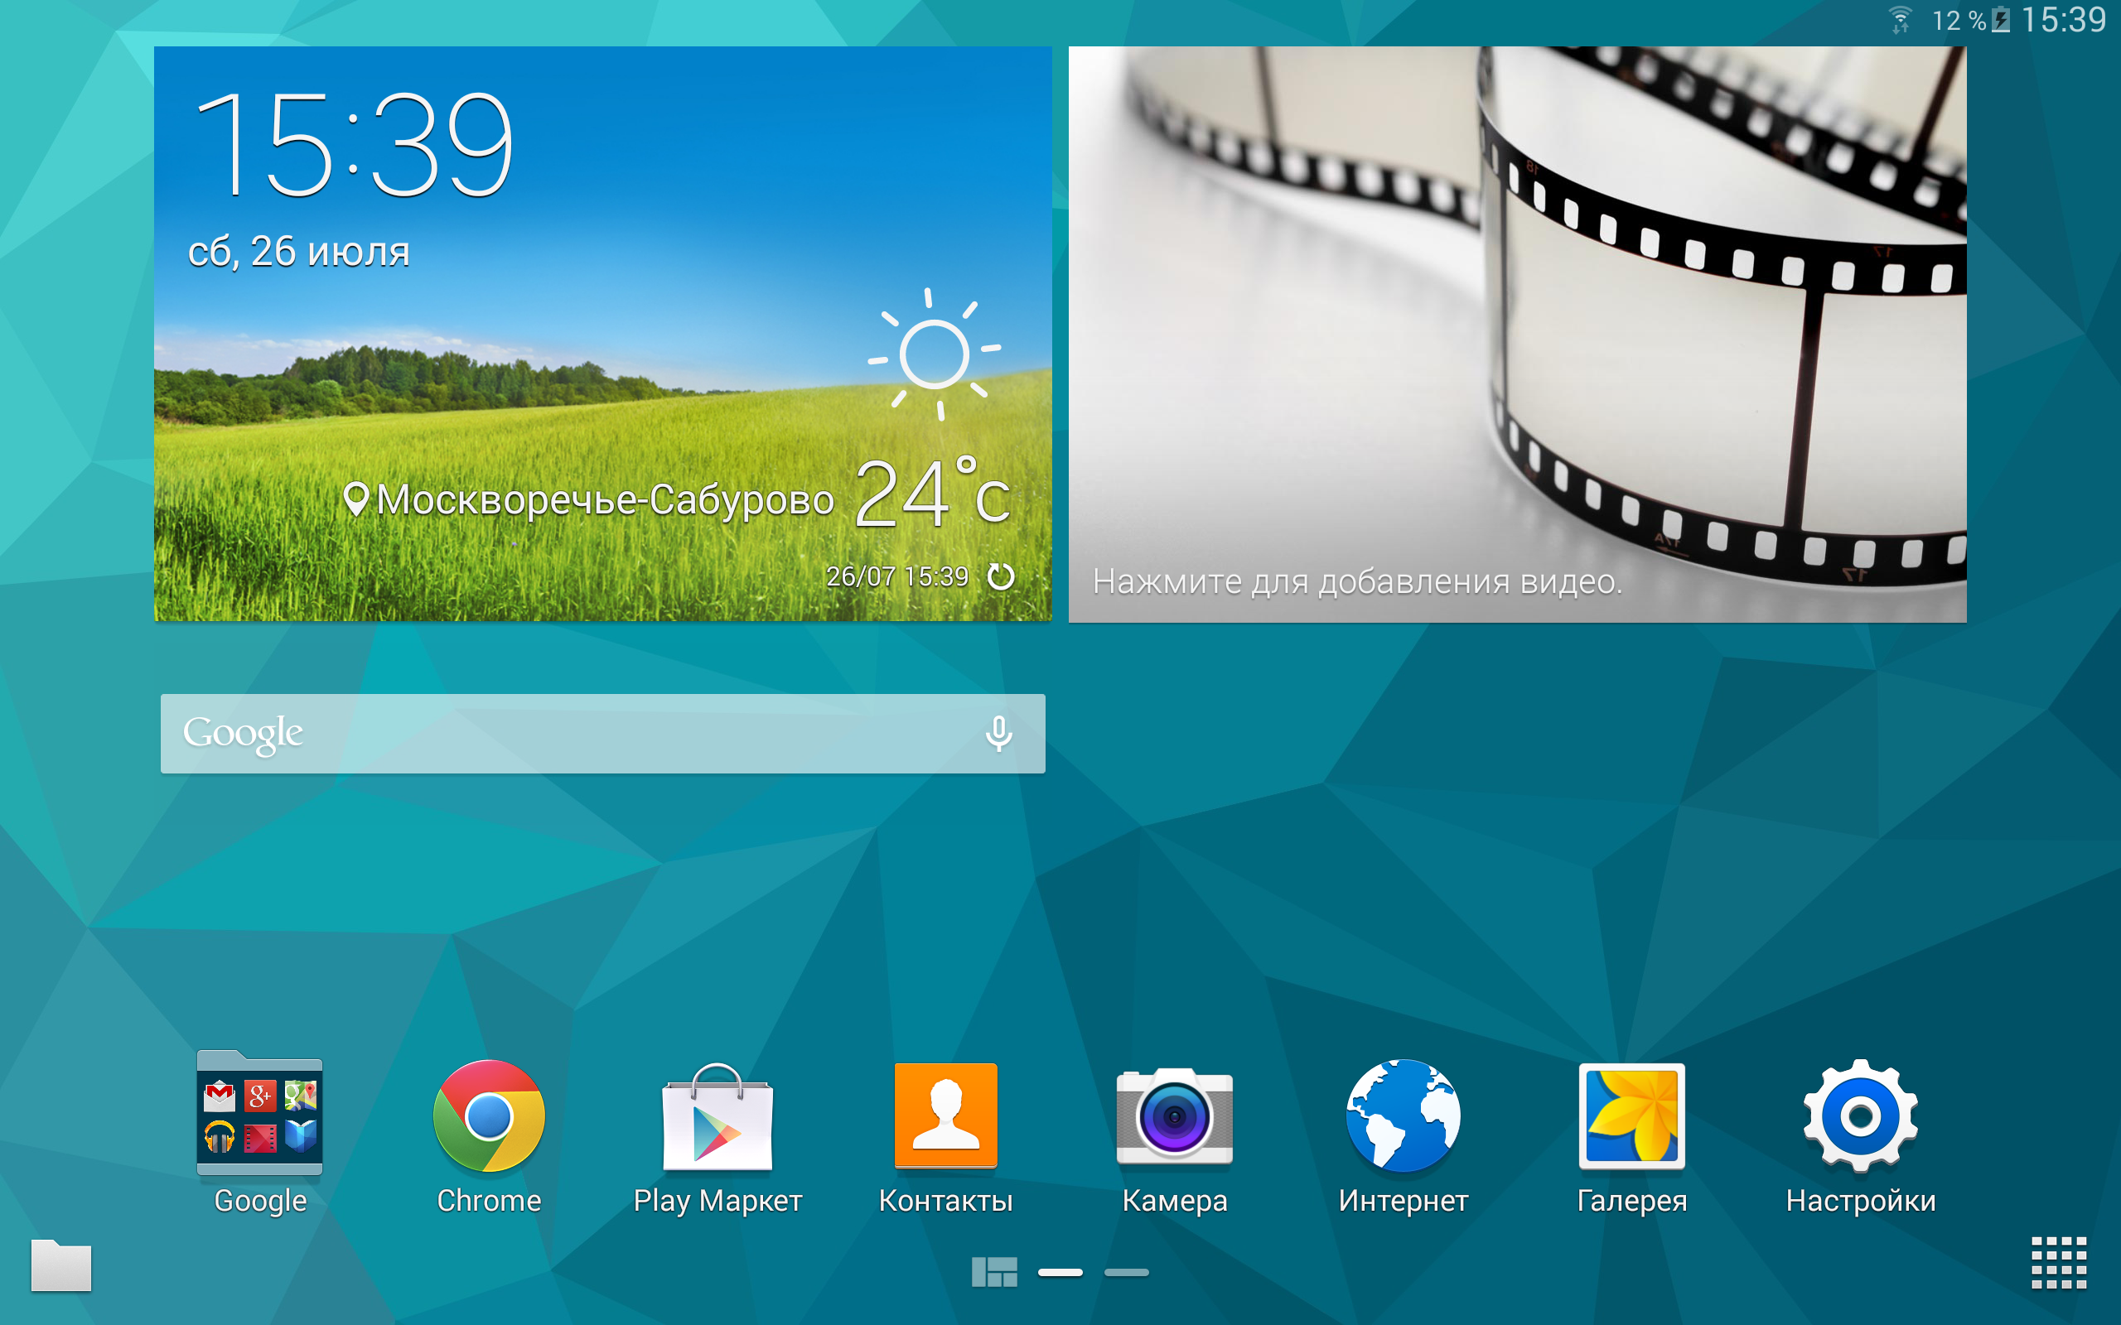Switch to the magazine home page indicator
The image size is (2121, 1325).
coord(994,1271)
